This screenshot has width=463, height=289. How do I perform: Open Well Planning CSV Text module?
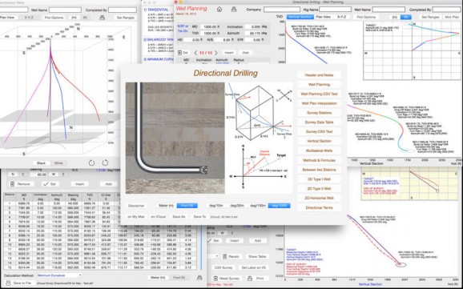319,94
